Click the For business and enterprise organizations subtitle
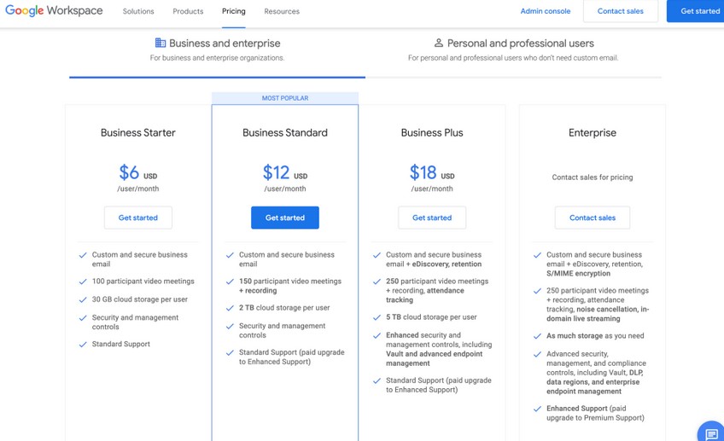 (217, 58)
